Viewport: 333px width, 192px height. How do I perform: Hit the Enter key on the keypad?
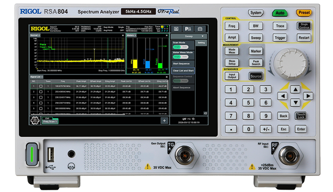[301, 129]
